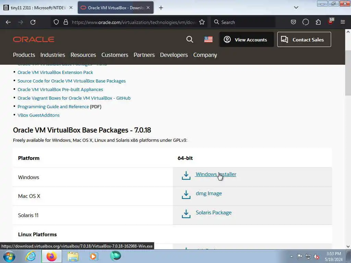The height and width of the screenshot is (263, 351).
Task: Open a new browser tab
Action: coord(161,8)
